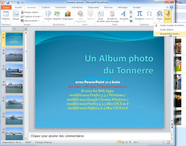Switch to the Affichage tab
Viewport: 186px width, 146px height.
pos(123,7)
